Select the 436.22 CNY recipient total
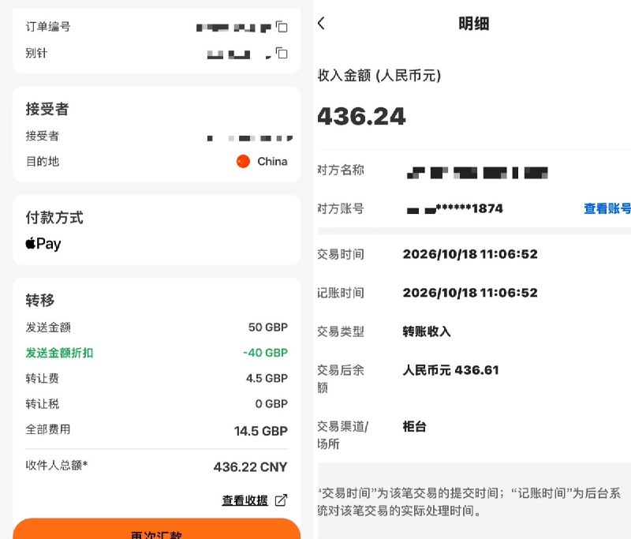The image size is (631, 539). (250, 467)
